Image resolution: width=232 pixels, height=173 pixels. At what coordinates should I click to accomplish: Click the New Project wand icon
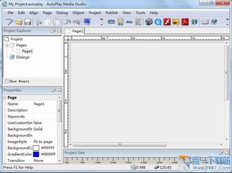coord(10,22)
